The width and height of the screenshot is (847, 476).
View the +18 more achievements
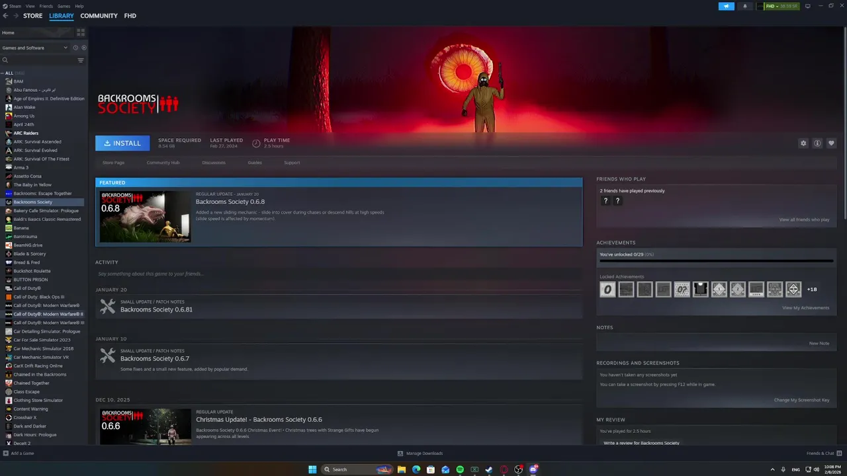(812, 289)
